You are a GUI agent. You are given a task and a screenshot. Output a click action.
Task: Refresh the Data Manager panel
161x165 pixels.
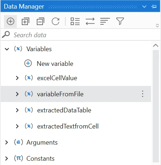[55, 21]
